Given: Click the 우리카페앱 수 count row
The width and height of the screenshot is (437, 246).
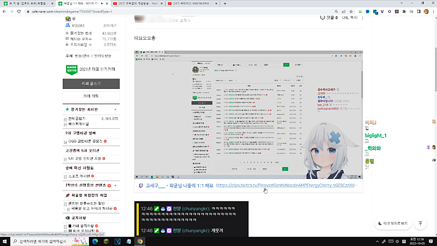Looking at the screenshot, I should coord(91,44).
